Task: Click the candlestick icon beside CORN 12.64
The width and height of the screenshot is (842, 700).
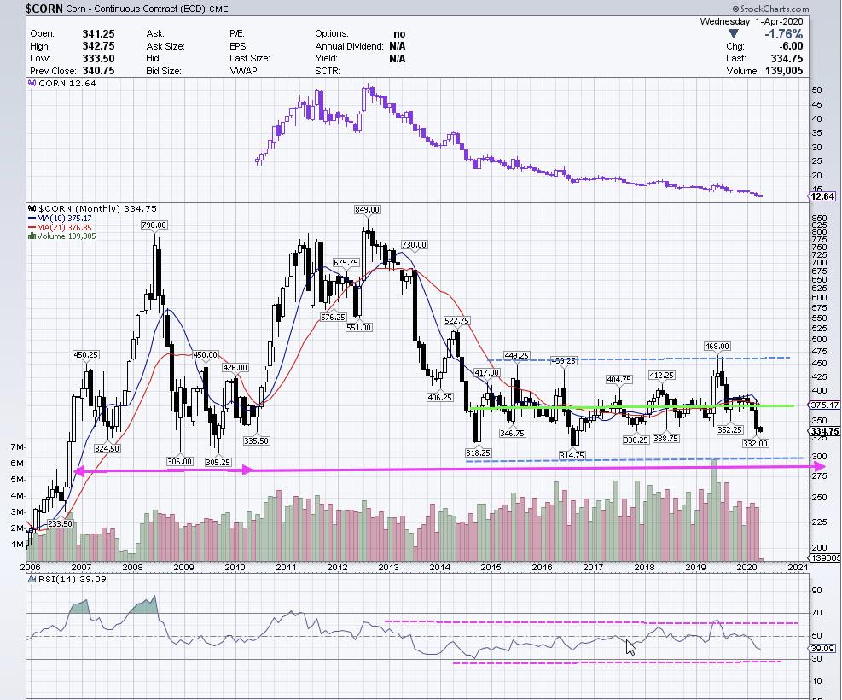Action: tap(32, 84)
